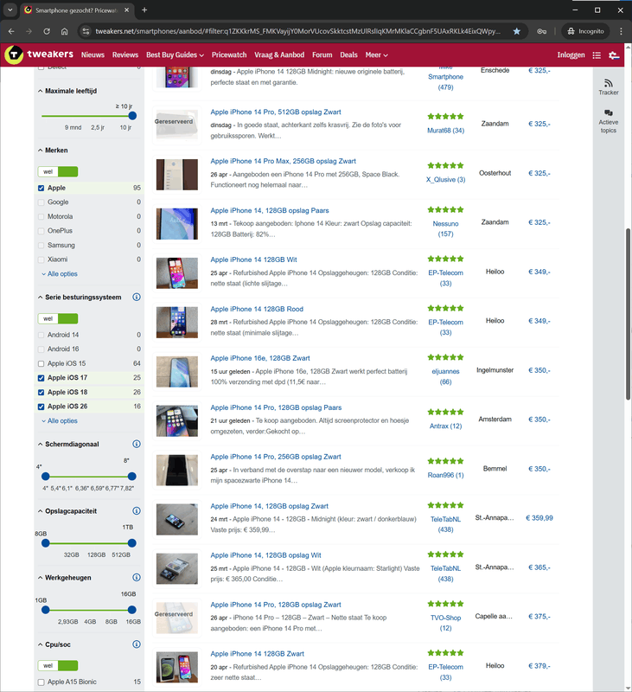Go to Nieuws in the navigation
The image size is (632, 692).
pyautogui.click(x=93, y=55)
